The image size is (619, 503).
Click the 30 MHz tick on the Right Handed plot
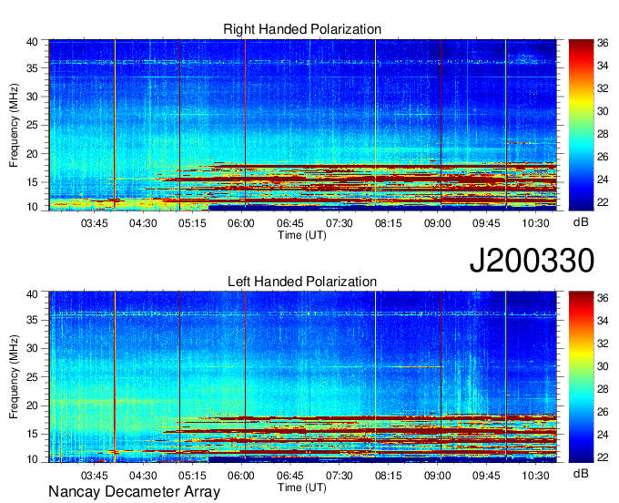[32, 97]
